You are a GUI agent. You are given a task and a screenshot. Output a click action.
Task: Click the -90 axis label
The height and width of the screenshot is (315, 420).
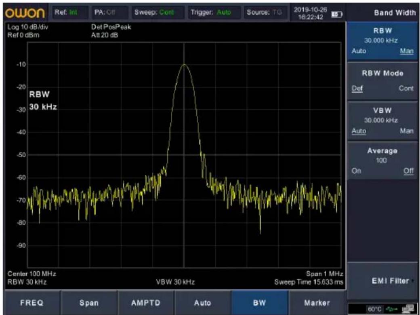[x=21, y=245]
